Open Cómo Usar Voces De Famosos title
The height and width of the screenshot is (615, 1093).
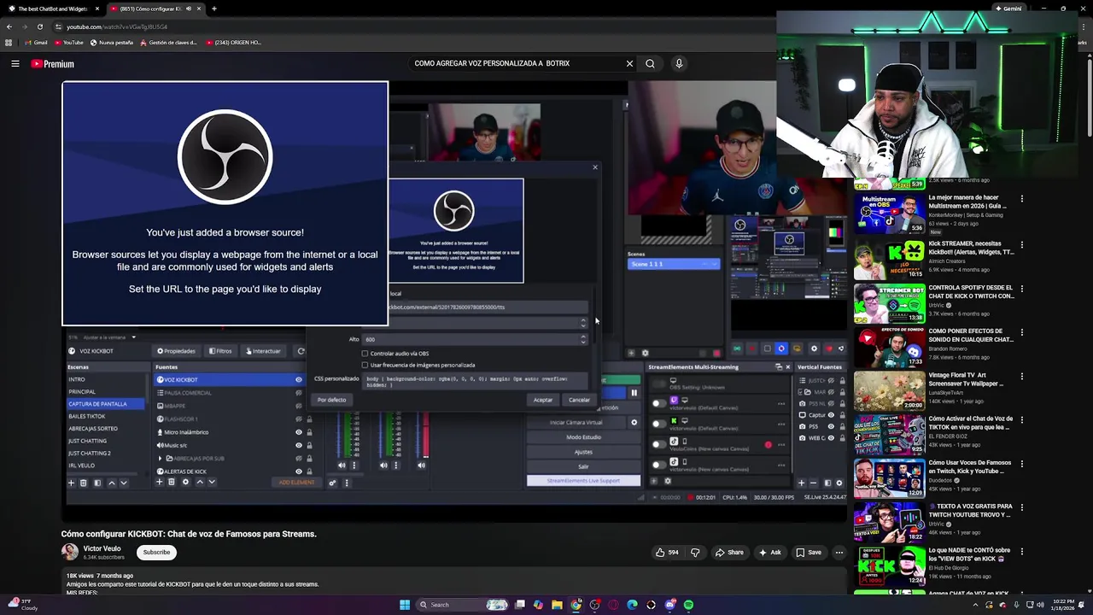click(x=970, y=466)
